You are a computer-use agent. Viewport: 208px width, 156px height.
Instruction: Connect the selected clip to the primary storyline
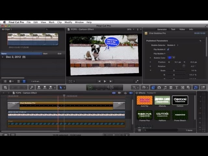tap(39, 87)
